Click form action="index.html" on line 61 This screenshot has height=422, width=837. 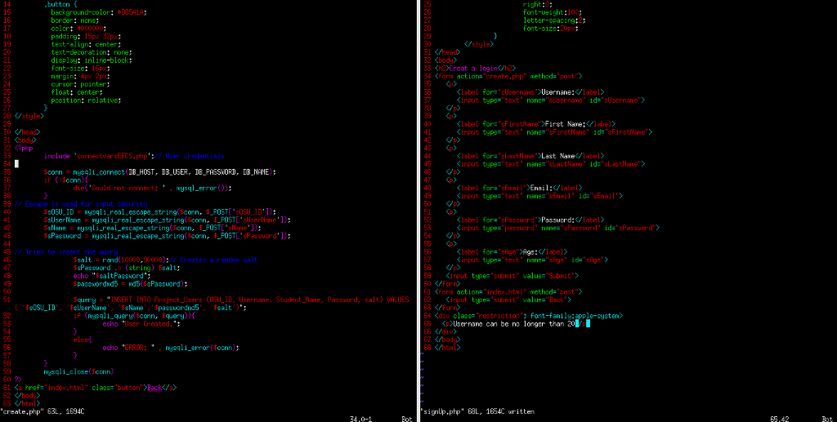pyautogui.click(x=508, y=292)
